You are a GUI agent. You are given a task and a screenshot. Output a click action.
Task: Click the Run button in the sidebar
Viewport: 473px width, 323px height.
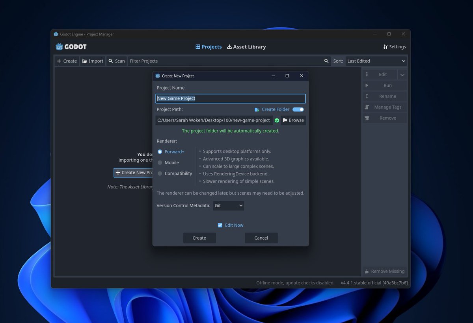[384, 85]
